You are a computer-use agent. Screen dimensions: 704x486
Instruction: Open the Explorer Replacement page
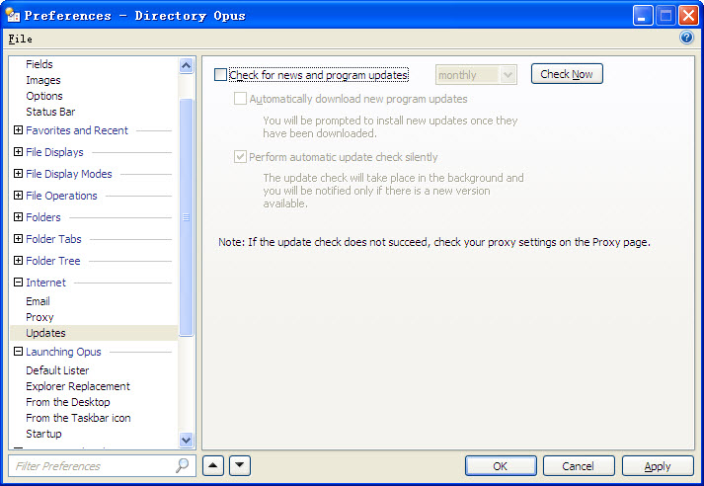(x=78, y=386)
